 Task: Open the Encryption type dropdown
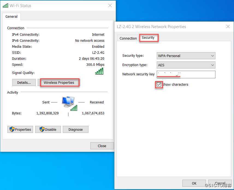(186, 65)
